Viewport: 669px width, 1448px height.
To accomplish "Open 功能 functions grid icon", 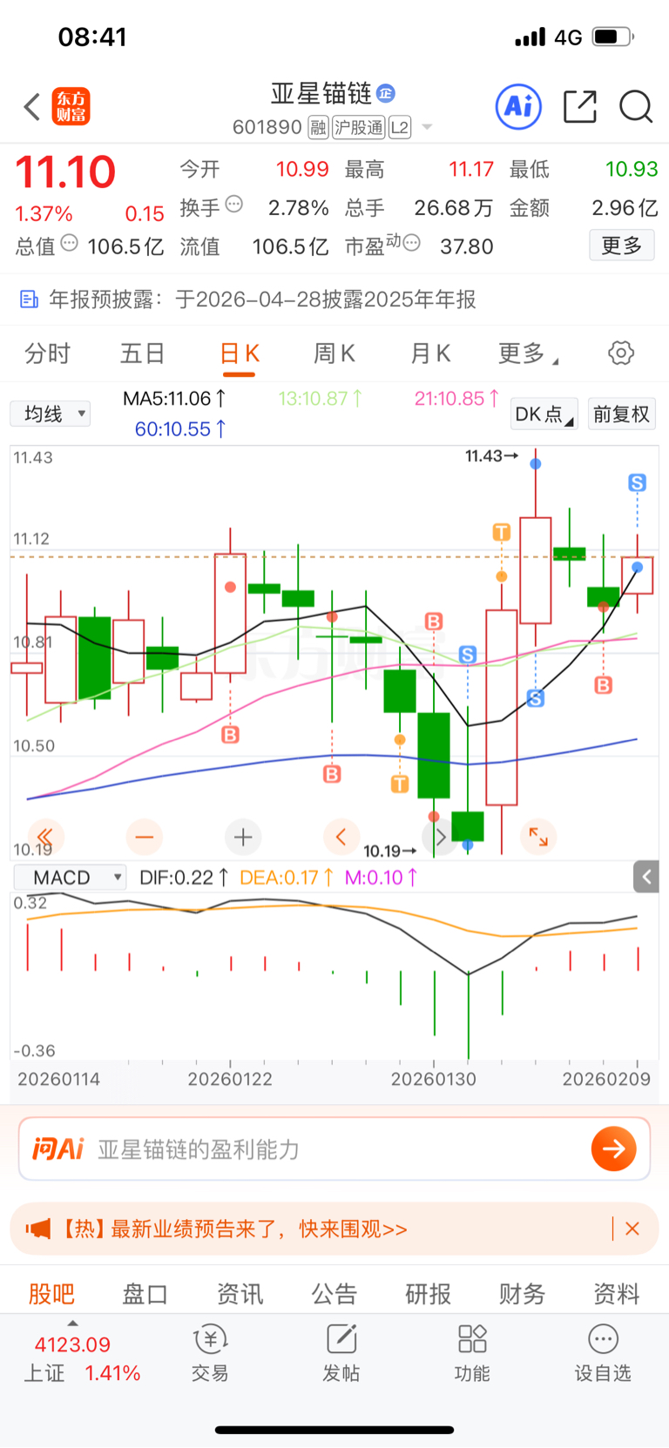I will tap(472, 1352).
